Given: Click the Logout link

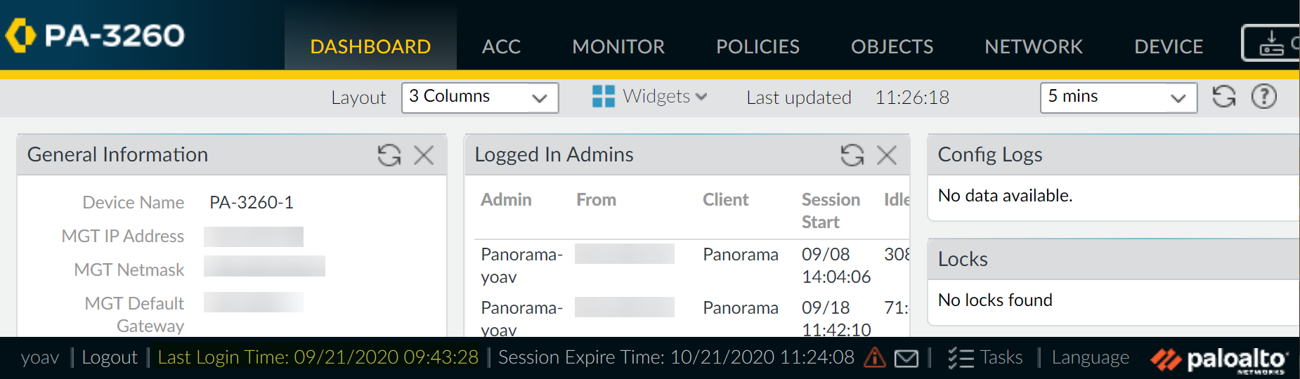Looking at the screenshot, I should [x=110, y=358].
